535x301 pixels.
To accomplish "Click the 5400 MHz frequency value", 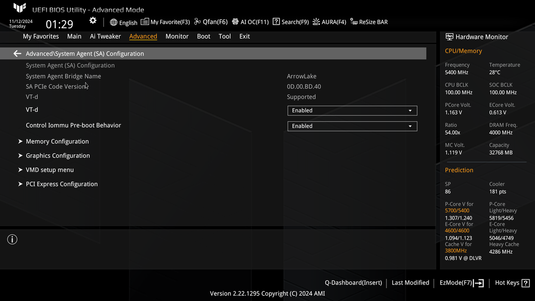I will [456, 72].
